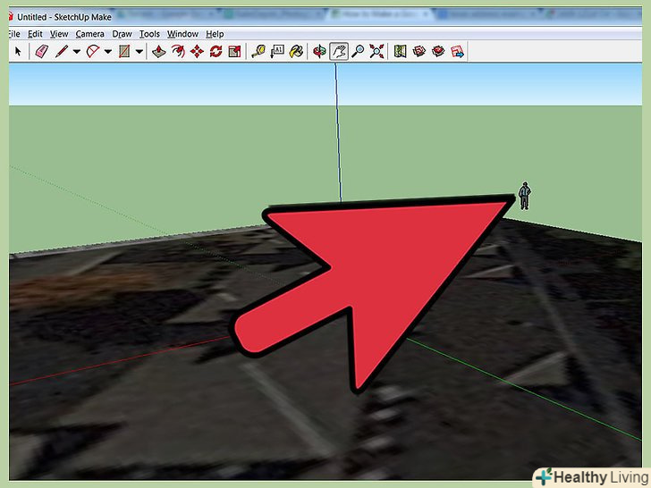The height and width of the screenshot is (488, 651).
Task: Select the Arc tool
Action: (93, 52)
